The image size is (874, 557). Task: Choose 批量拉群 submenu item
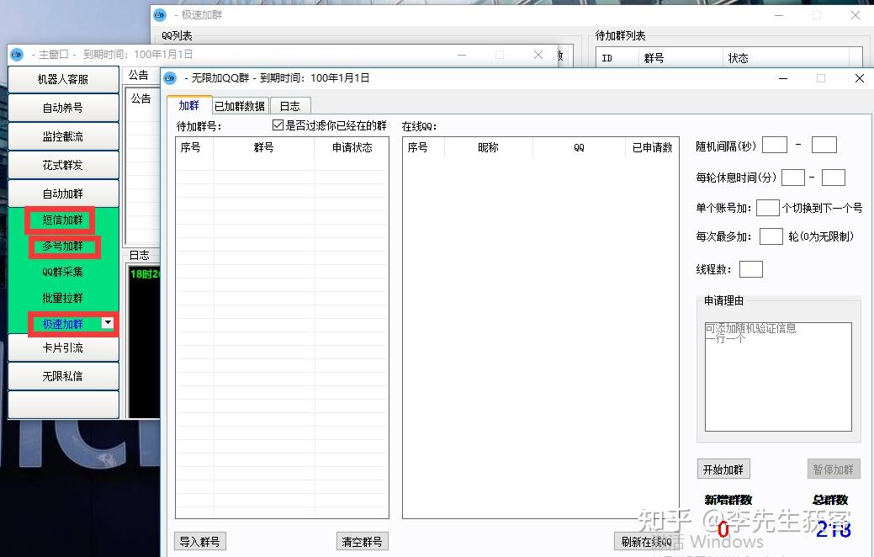tap(62, 298)
